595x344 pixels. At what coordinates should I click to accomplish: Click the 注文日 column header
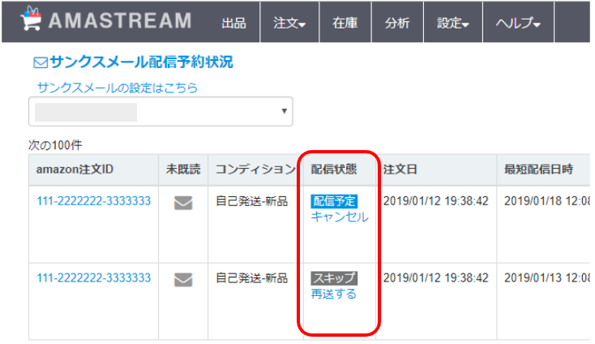coord(400,169)
